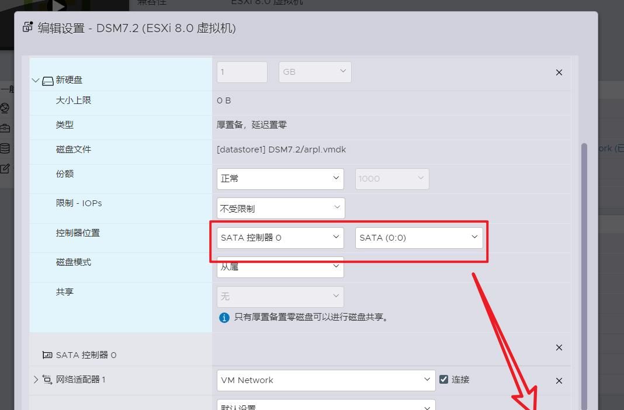Screen dimensions: 624x410
Task: Remove network adapter 1 using X icon
Action: tap(559, 381)
